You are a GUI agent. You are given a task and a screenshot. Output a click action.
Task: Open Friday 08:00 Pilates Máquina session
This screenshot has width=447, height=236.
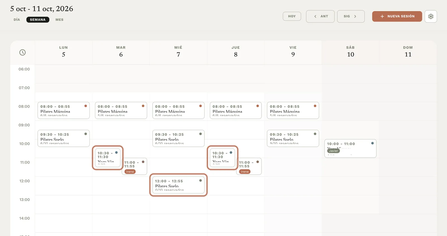tap(293, 110)
